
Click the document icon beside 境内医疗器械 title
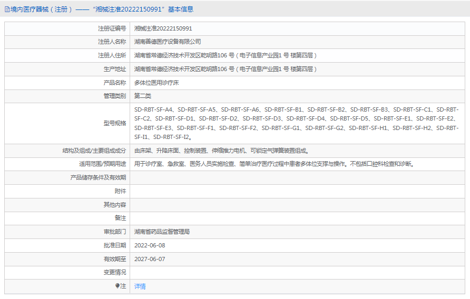[7, 9]
